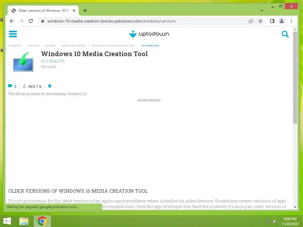
Task: Go back with the browser back arrow
Action: (12, 21)
